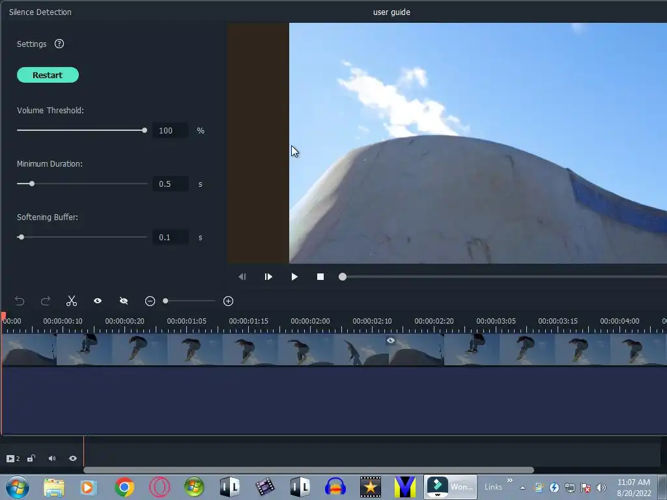Screen dimensions: 667x500
Task: Step forward one frame in preview
Action: [x=268, y=277]
